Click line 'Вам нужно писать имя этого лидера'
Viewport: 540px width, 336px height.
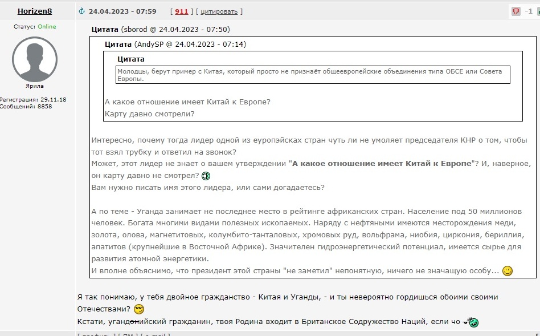208,188
